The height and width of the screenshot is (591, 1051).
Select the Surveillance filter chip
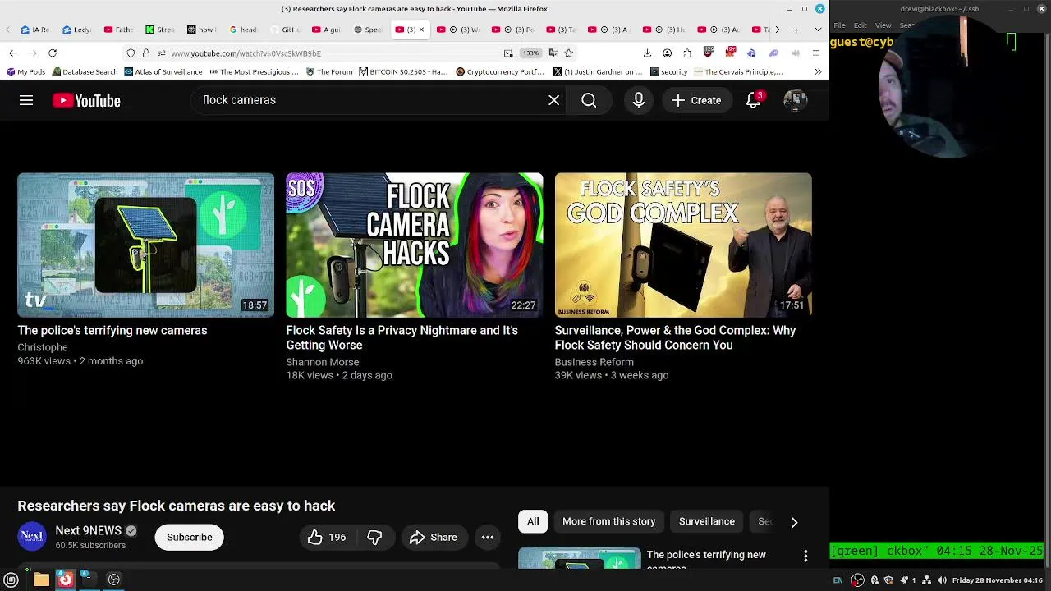(706, 521)
